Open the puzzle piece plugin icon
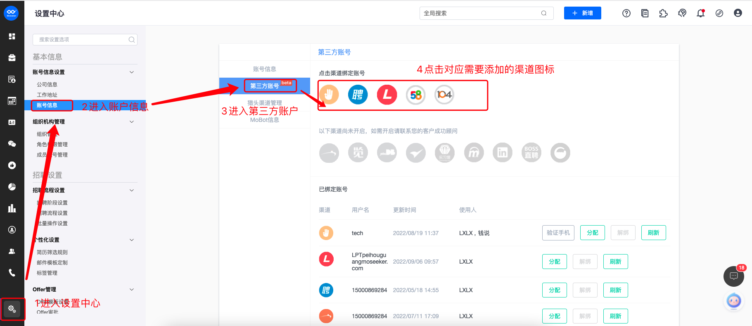 (x=663, y=13)
